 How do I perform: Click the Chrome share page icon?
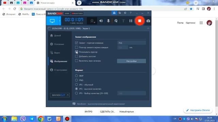tap(185, 9)
